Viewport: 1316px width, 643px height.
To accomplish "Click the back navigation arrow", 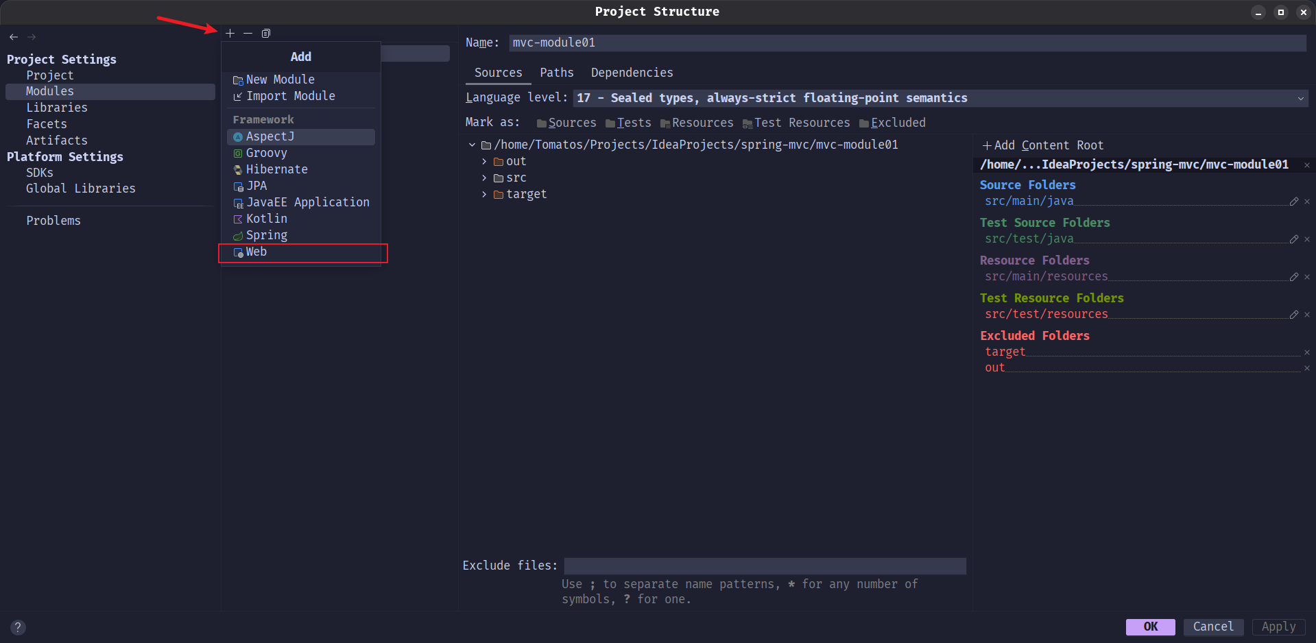I will click(14, 37).
